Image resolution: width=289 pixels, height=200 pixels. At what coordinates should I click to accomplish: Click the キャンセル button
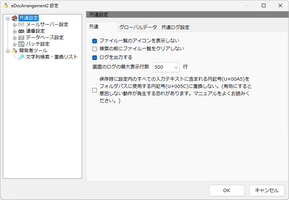click(267, 191)
